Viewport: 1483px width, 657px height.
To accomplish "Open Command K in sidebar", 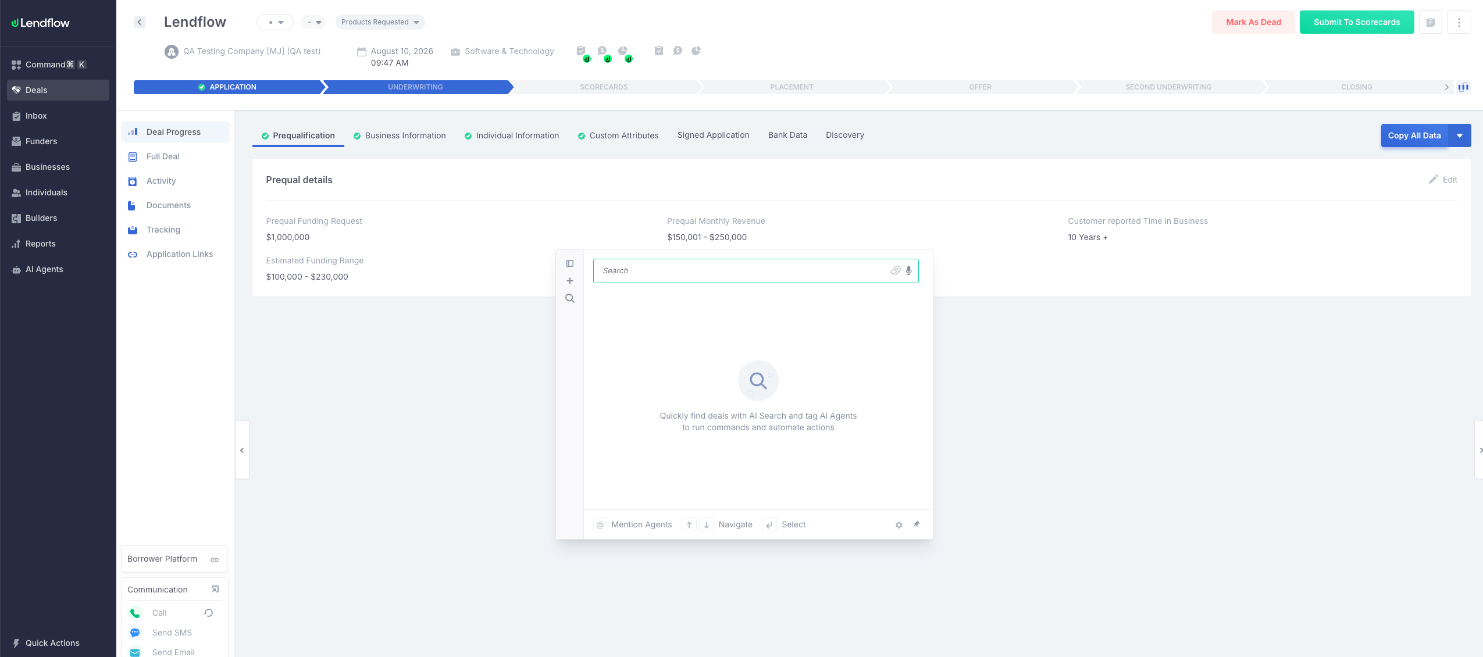I will click(x=58, y=65).
